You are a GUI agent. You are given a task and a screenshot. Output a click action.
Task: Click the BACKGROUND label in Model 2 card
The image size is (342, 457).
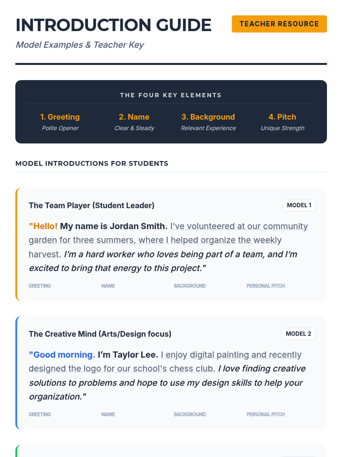click(190, 414)
